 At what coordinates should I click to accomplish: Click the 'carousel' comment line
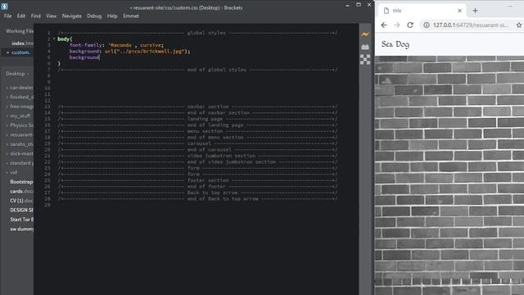(197, 143)
